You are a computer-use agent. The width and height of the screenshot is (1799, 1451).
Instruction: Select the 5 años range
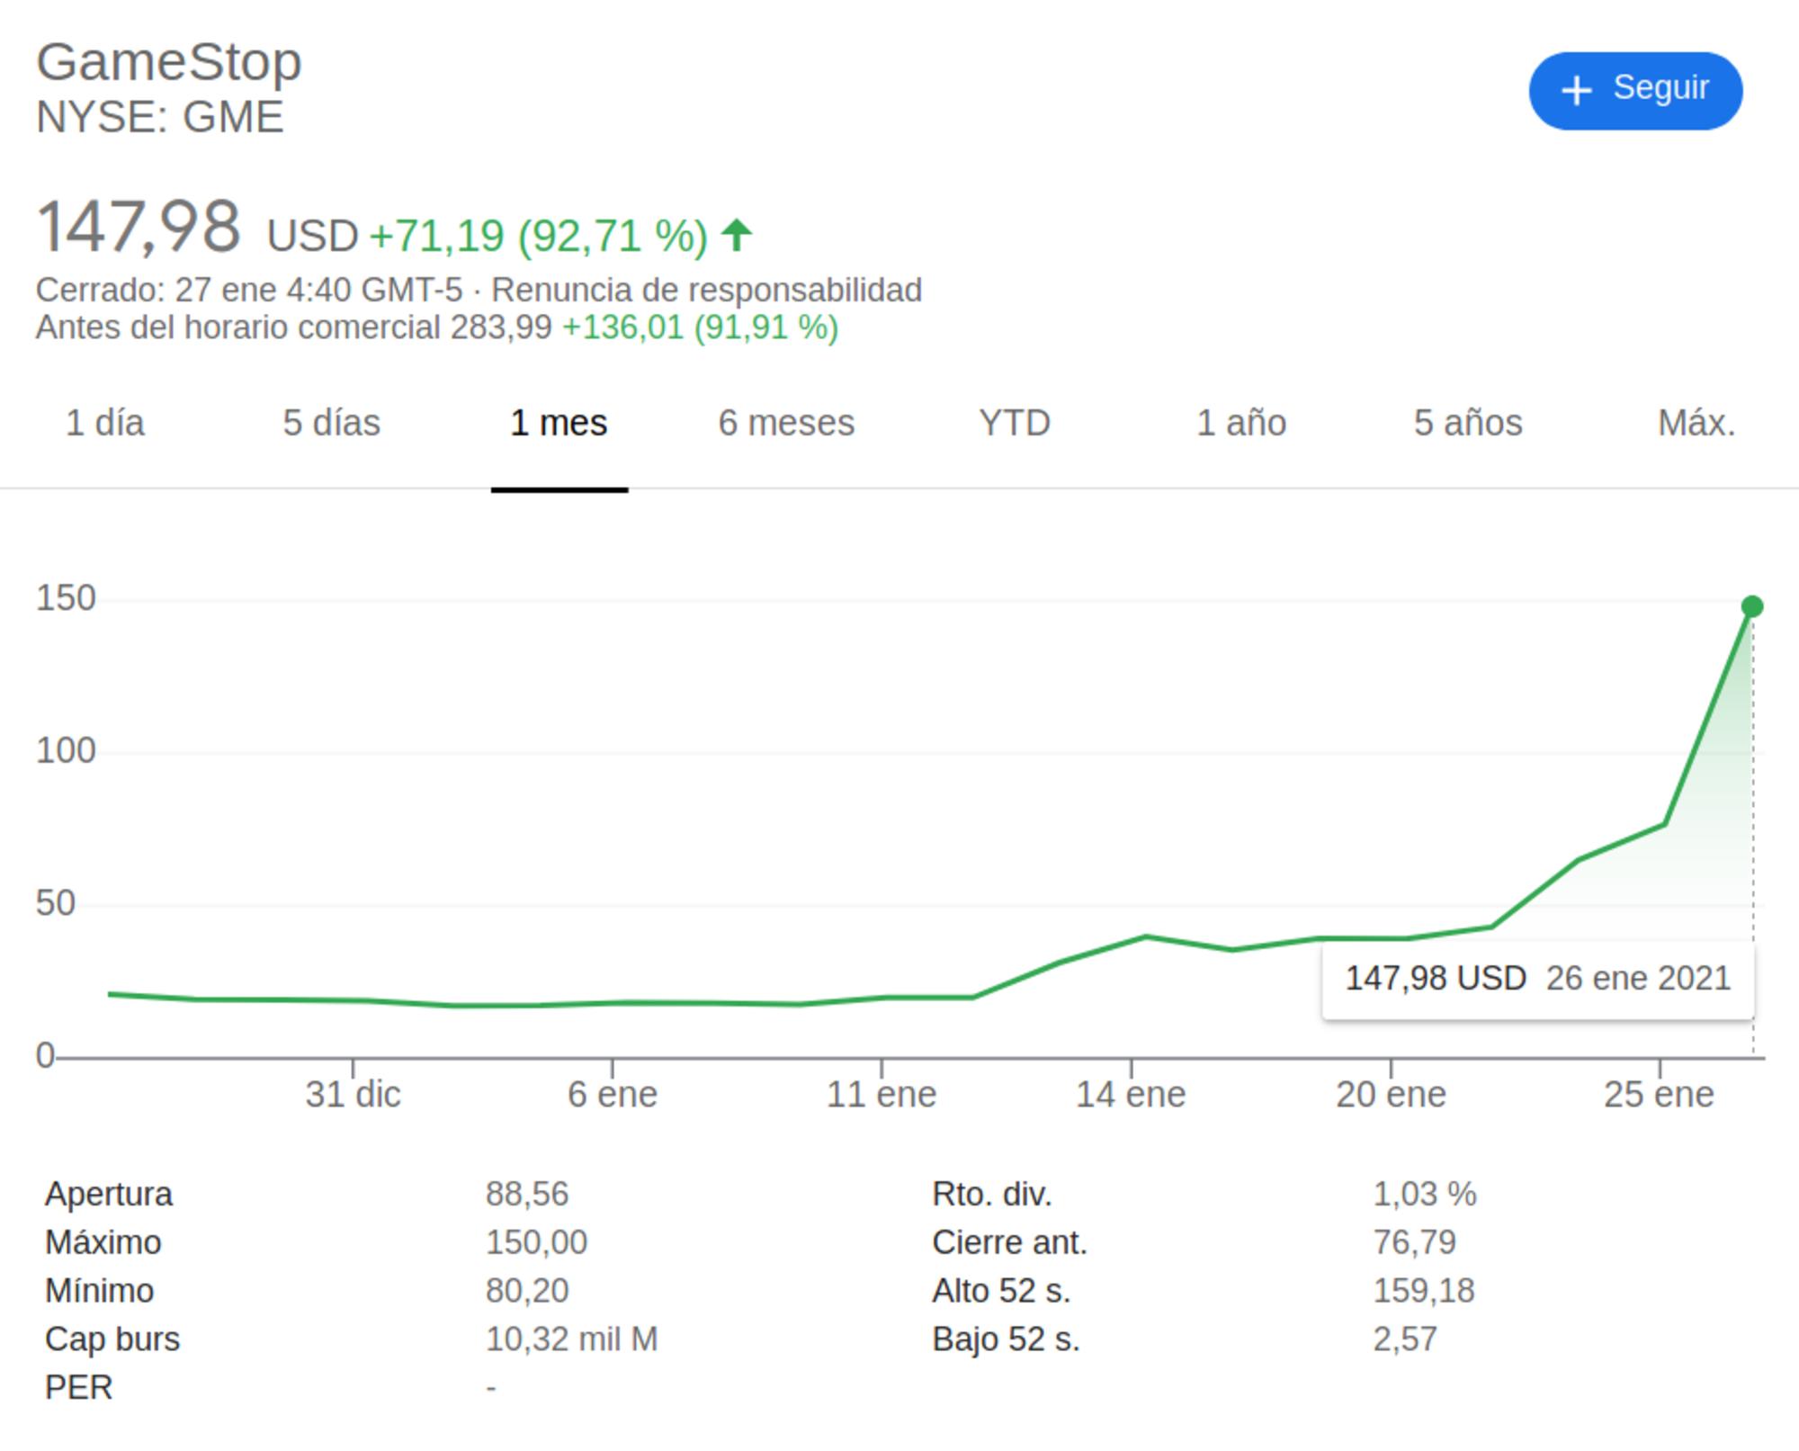(x=1469, y=423)
